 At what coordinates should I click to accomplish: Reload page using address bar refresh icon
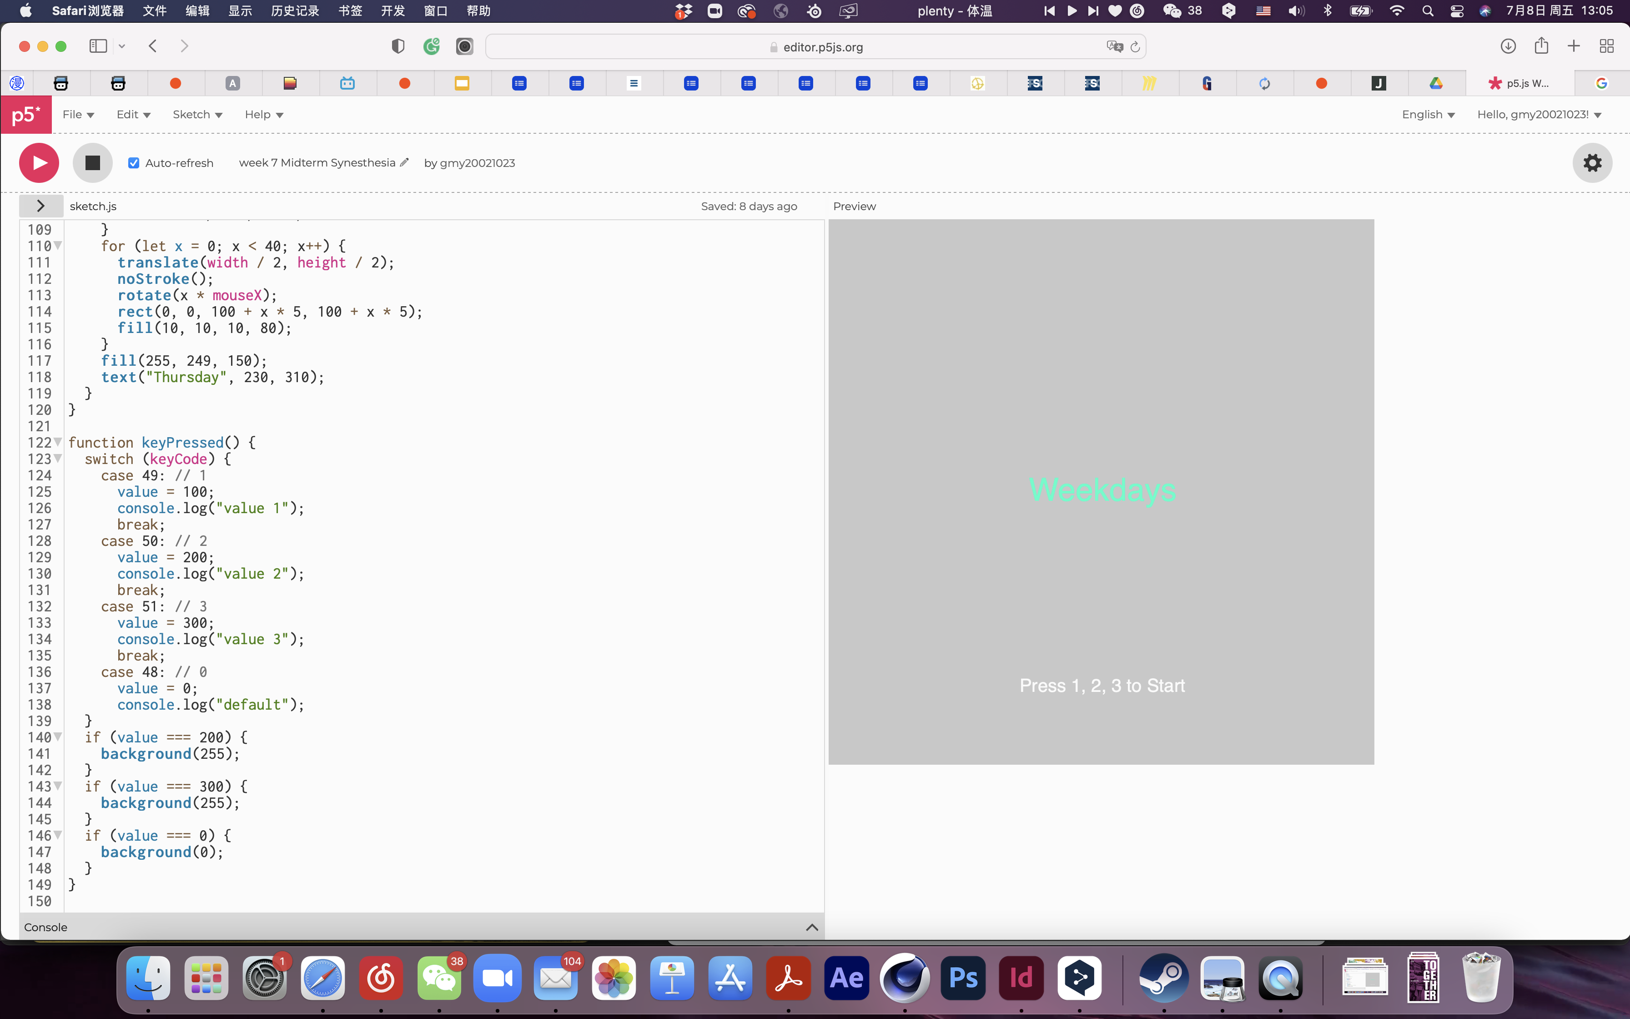click(1135, 46)
